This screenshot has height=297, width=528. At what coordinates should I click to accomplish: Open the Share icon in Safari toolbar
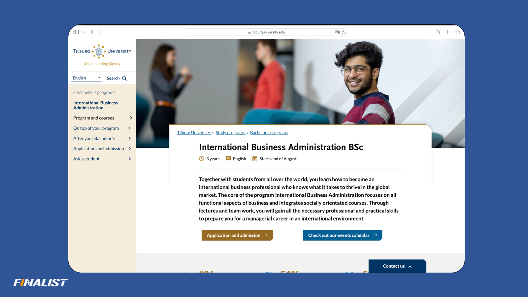click(x=438, y=32)
